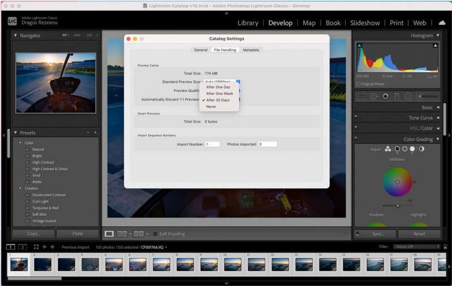452x286 pixels.
Task: Select the Spot Removal tool icon
Action: point(373,96)
